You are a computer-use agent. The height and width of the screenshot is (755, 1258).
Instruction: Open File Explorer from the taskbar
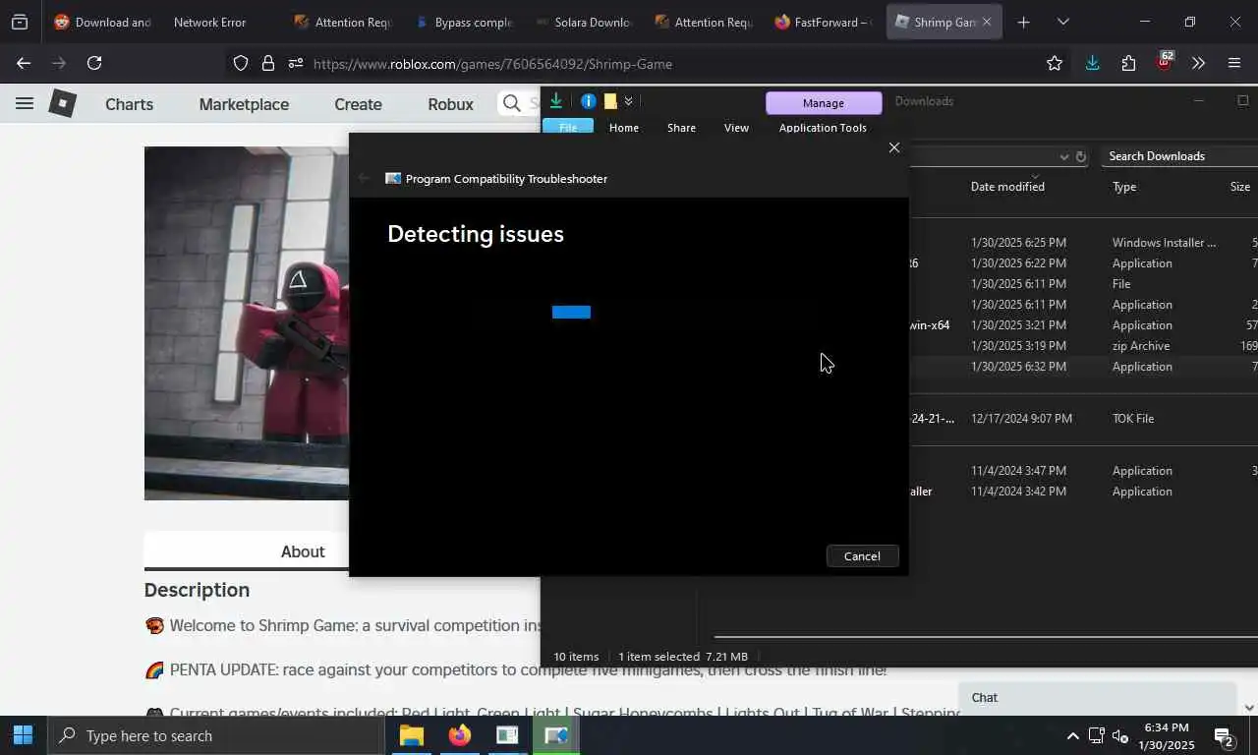pyautogui.click(x=411, y=735)
